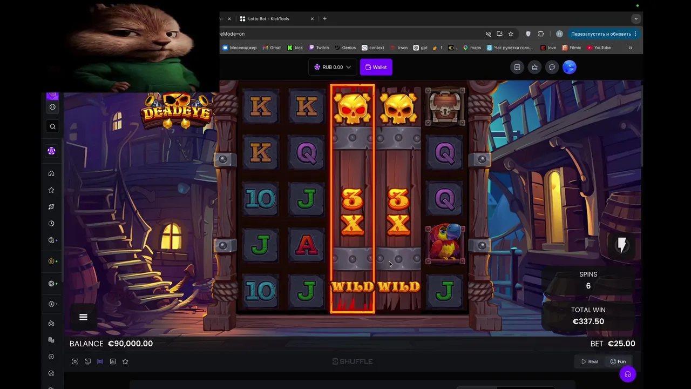Viewport: 691px width, 389px height.
Task: Open the lifebuoy wheel icon in the sidebar
Action: [x=51, y=284]
